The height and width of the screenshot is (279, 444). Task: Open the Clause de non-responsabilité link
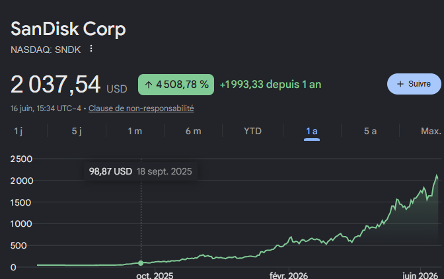pyautogui.click(x=141, y=108)
